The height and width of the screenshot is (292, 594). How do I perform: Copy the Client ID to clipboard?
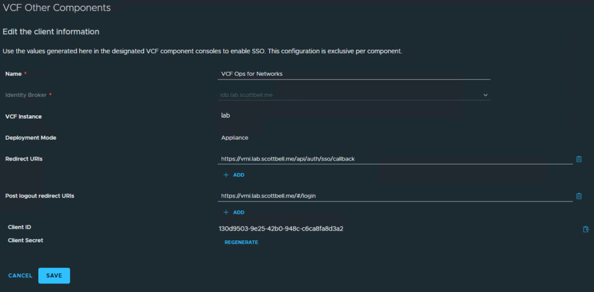coord(586,229)
